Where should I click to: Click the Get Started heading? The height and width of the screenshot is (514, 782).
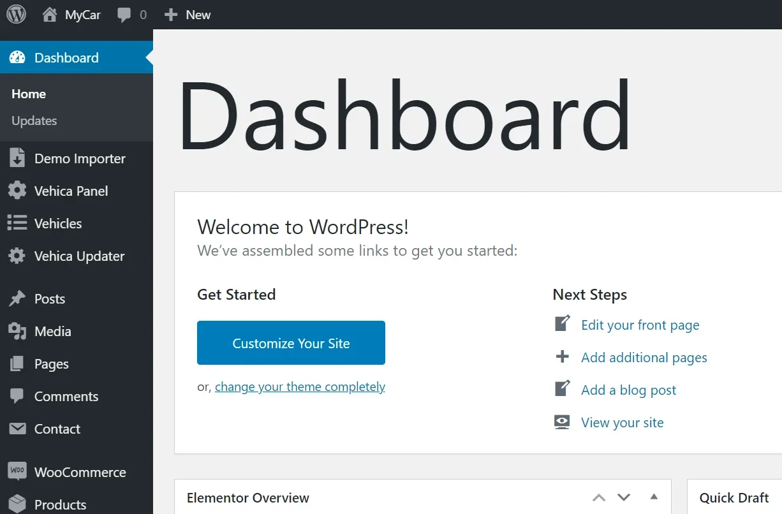(x=237, y=295)
